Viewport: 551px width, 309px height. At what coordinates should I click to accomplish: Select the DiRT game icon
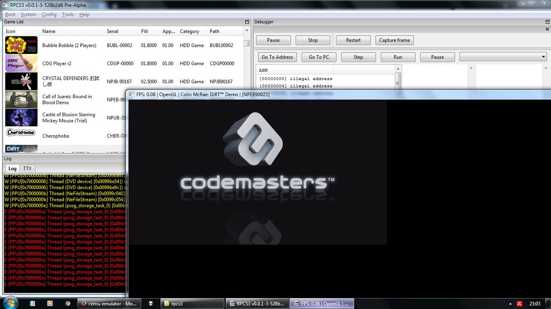pyautogui.click(x=21, y=148)
